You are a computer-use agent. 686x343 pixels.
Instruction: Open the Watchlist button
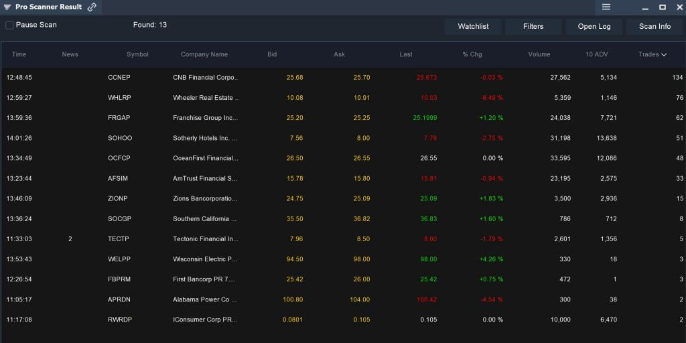point(473,27)
